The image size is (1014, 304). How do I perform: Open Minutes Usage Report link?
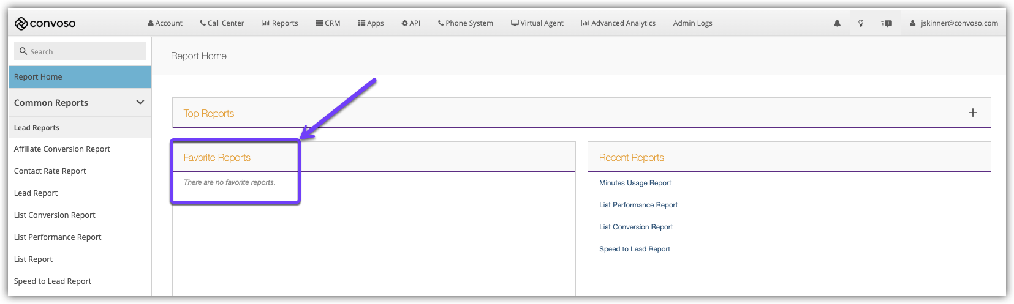click(x=635, y=183)
